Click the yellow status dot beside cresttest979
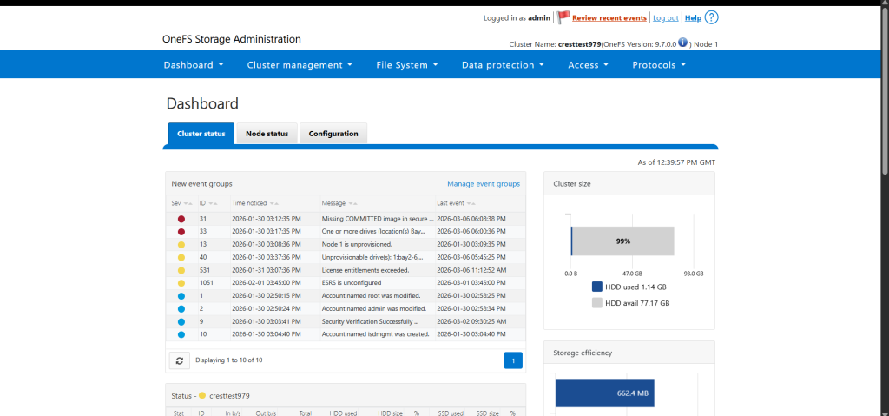This screenshot has height=416, width=889. 201,395
